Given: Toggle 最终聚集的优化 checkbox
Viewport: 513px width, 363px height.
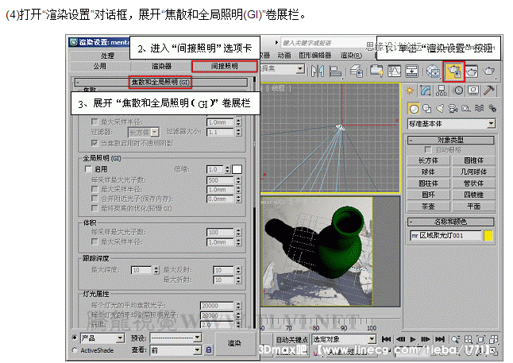Looking at the screenshot, I should (94, 208).
